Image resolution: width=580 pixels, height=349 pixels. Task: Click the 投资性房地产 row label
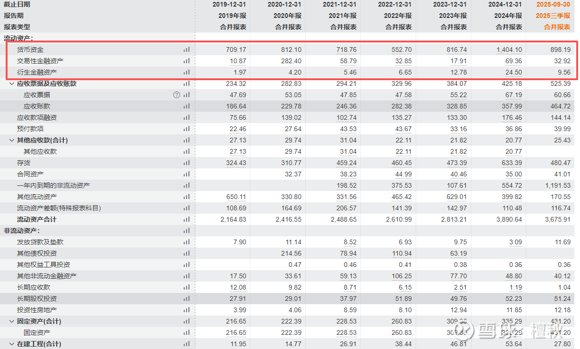37,310
